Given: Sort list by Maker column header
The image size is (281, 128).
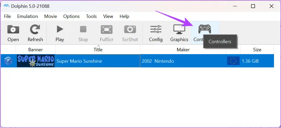Looking at the screenshot, I should coord(183,50).
